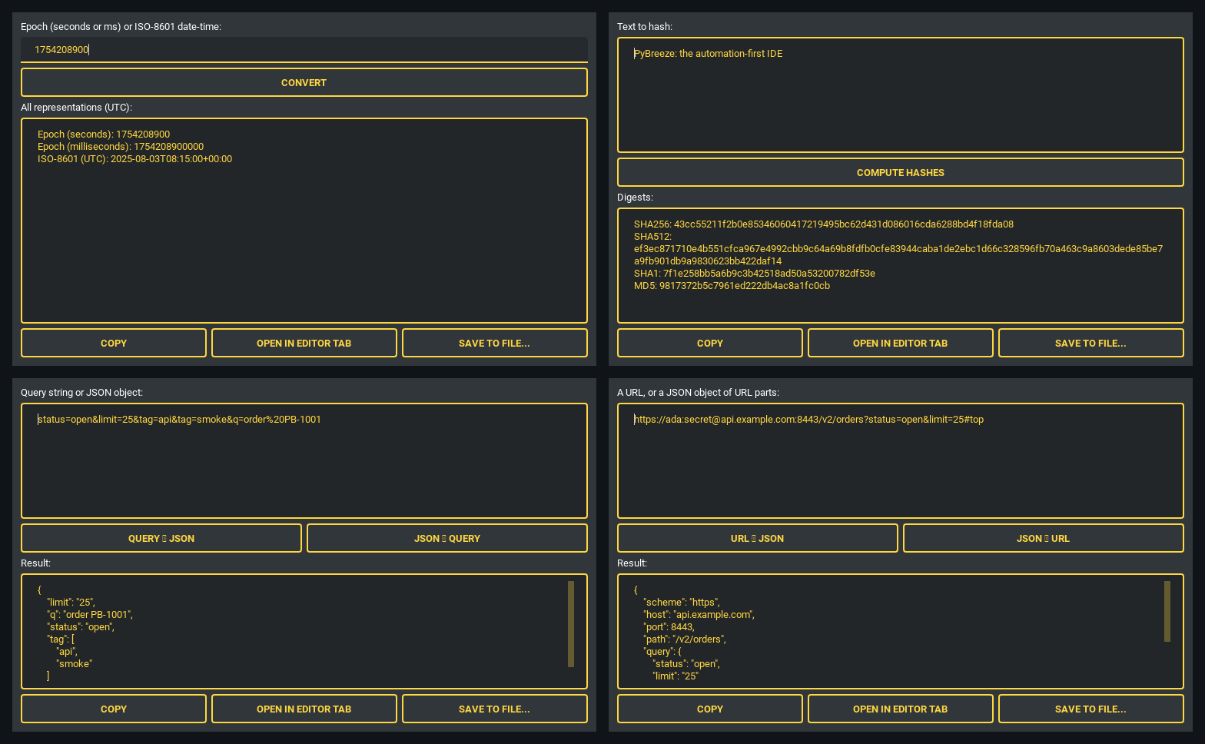Image resolution: width=1205 pixels, height=744 pixels.
Task: Open URL result in editor tab
Action: (x=901, y=709)
